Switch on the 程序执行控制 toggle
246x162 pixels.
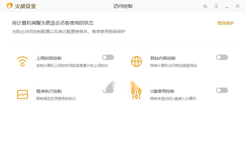108,90
